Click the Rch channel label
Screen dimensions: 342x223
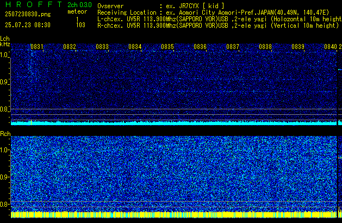[x=5, y=134]
